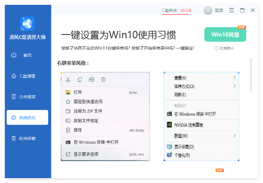Screen dimensions: 263x183
Task: Maximize the application window
Action: pos(242,11)
